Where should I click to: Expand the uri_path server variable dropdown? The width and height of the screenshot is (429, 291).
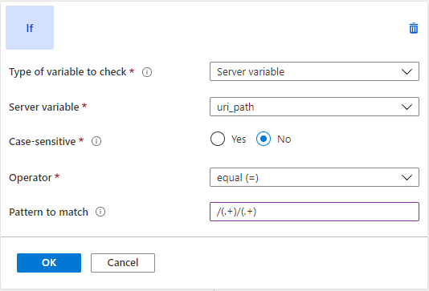(x=314, y=107)
